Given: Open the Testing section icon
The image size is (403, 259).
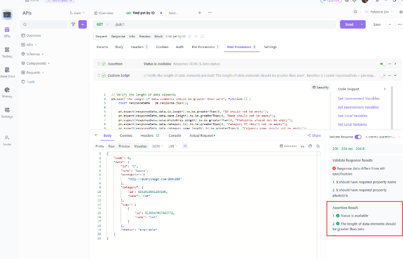Looking at the screenshot, I should point(7,50).
